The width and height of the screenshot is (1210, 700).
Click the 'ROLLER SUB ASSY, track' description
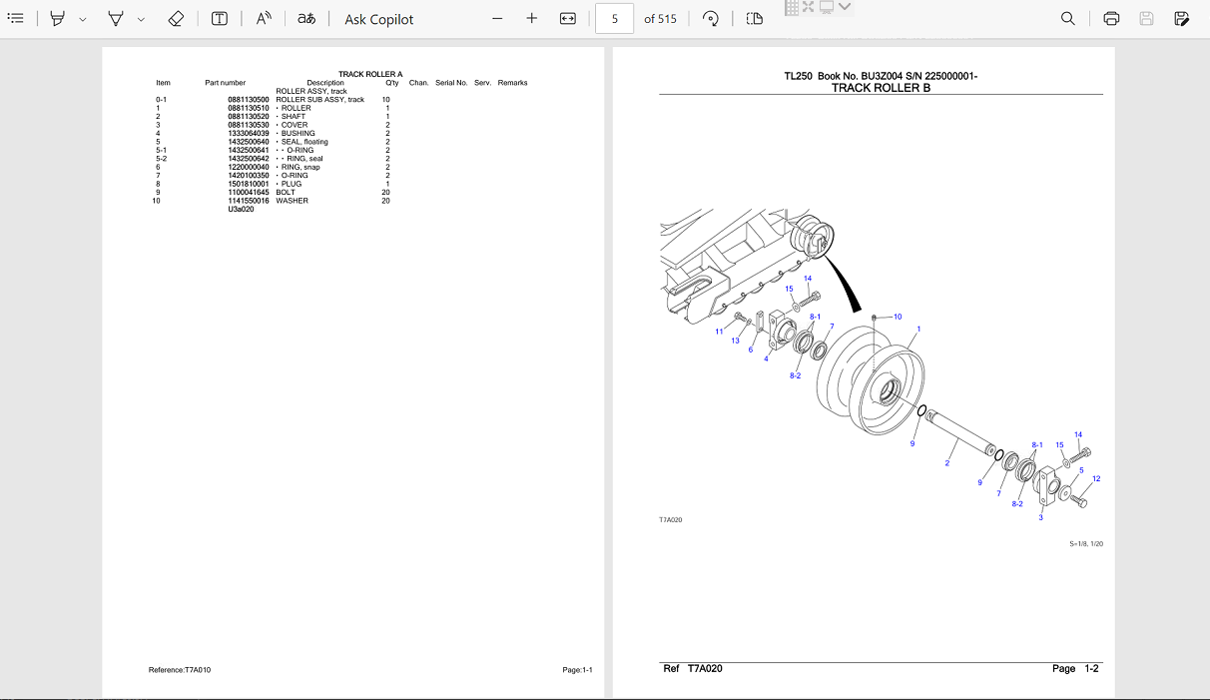pyautogui.click(x=320, y=100)
